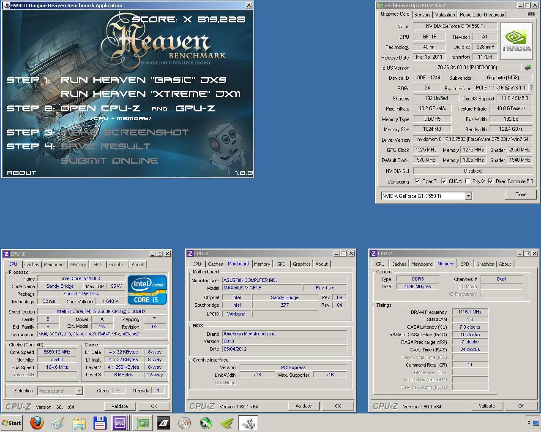Click the ASUS AI Suite taskbar icon
Screen dimensions: 541x432
[164, 423]
